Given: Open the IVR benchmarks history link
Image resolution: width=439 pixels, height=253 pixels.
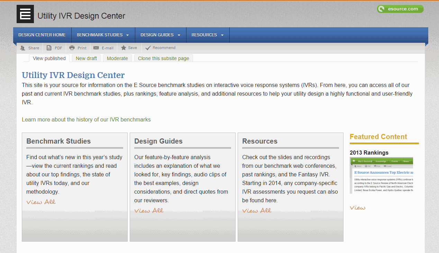Looking at the screenshot, I should pos(86,120).
